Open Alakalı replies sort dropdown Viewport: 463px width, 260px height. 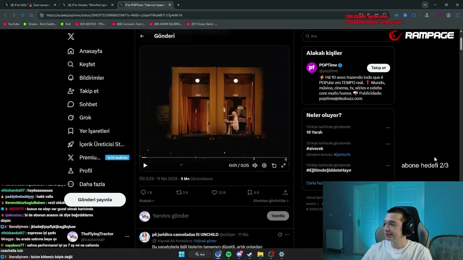(x=147, y=201)
